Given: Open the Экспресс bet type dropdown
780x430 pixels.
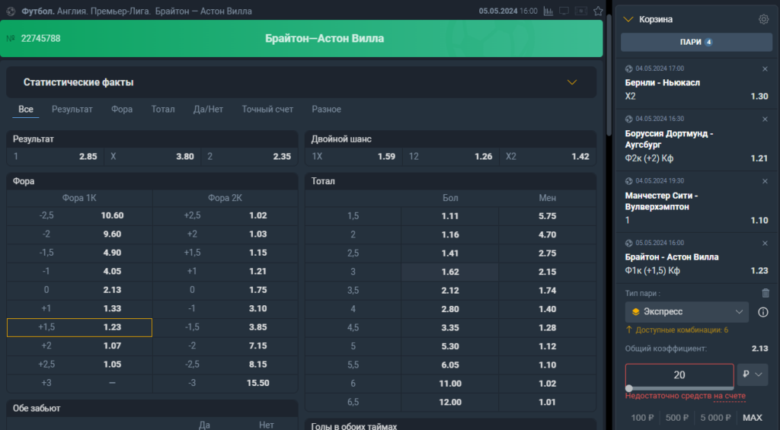Looking at the screenshot, I should 686,312.
